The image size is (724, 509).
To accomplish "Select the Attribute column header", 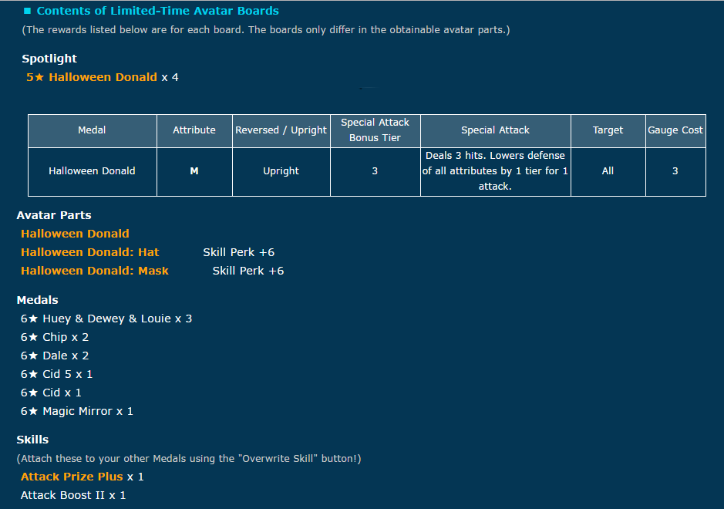I will (194, 130).
